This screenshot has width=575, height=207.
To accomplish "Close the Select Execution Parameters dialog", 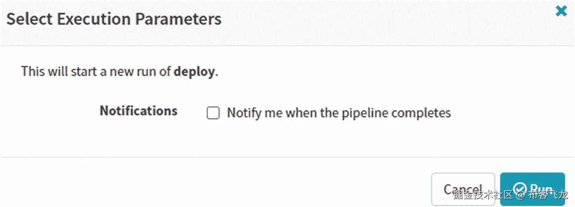I will pos(561,11).
